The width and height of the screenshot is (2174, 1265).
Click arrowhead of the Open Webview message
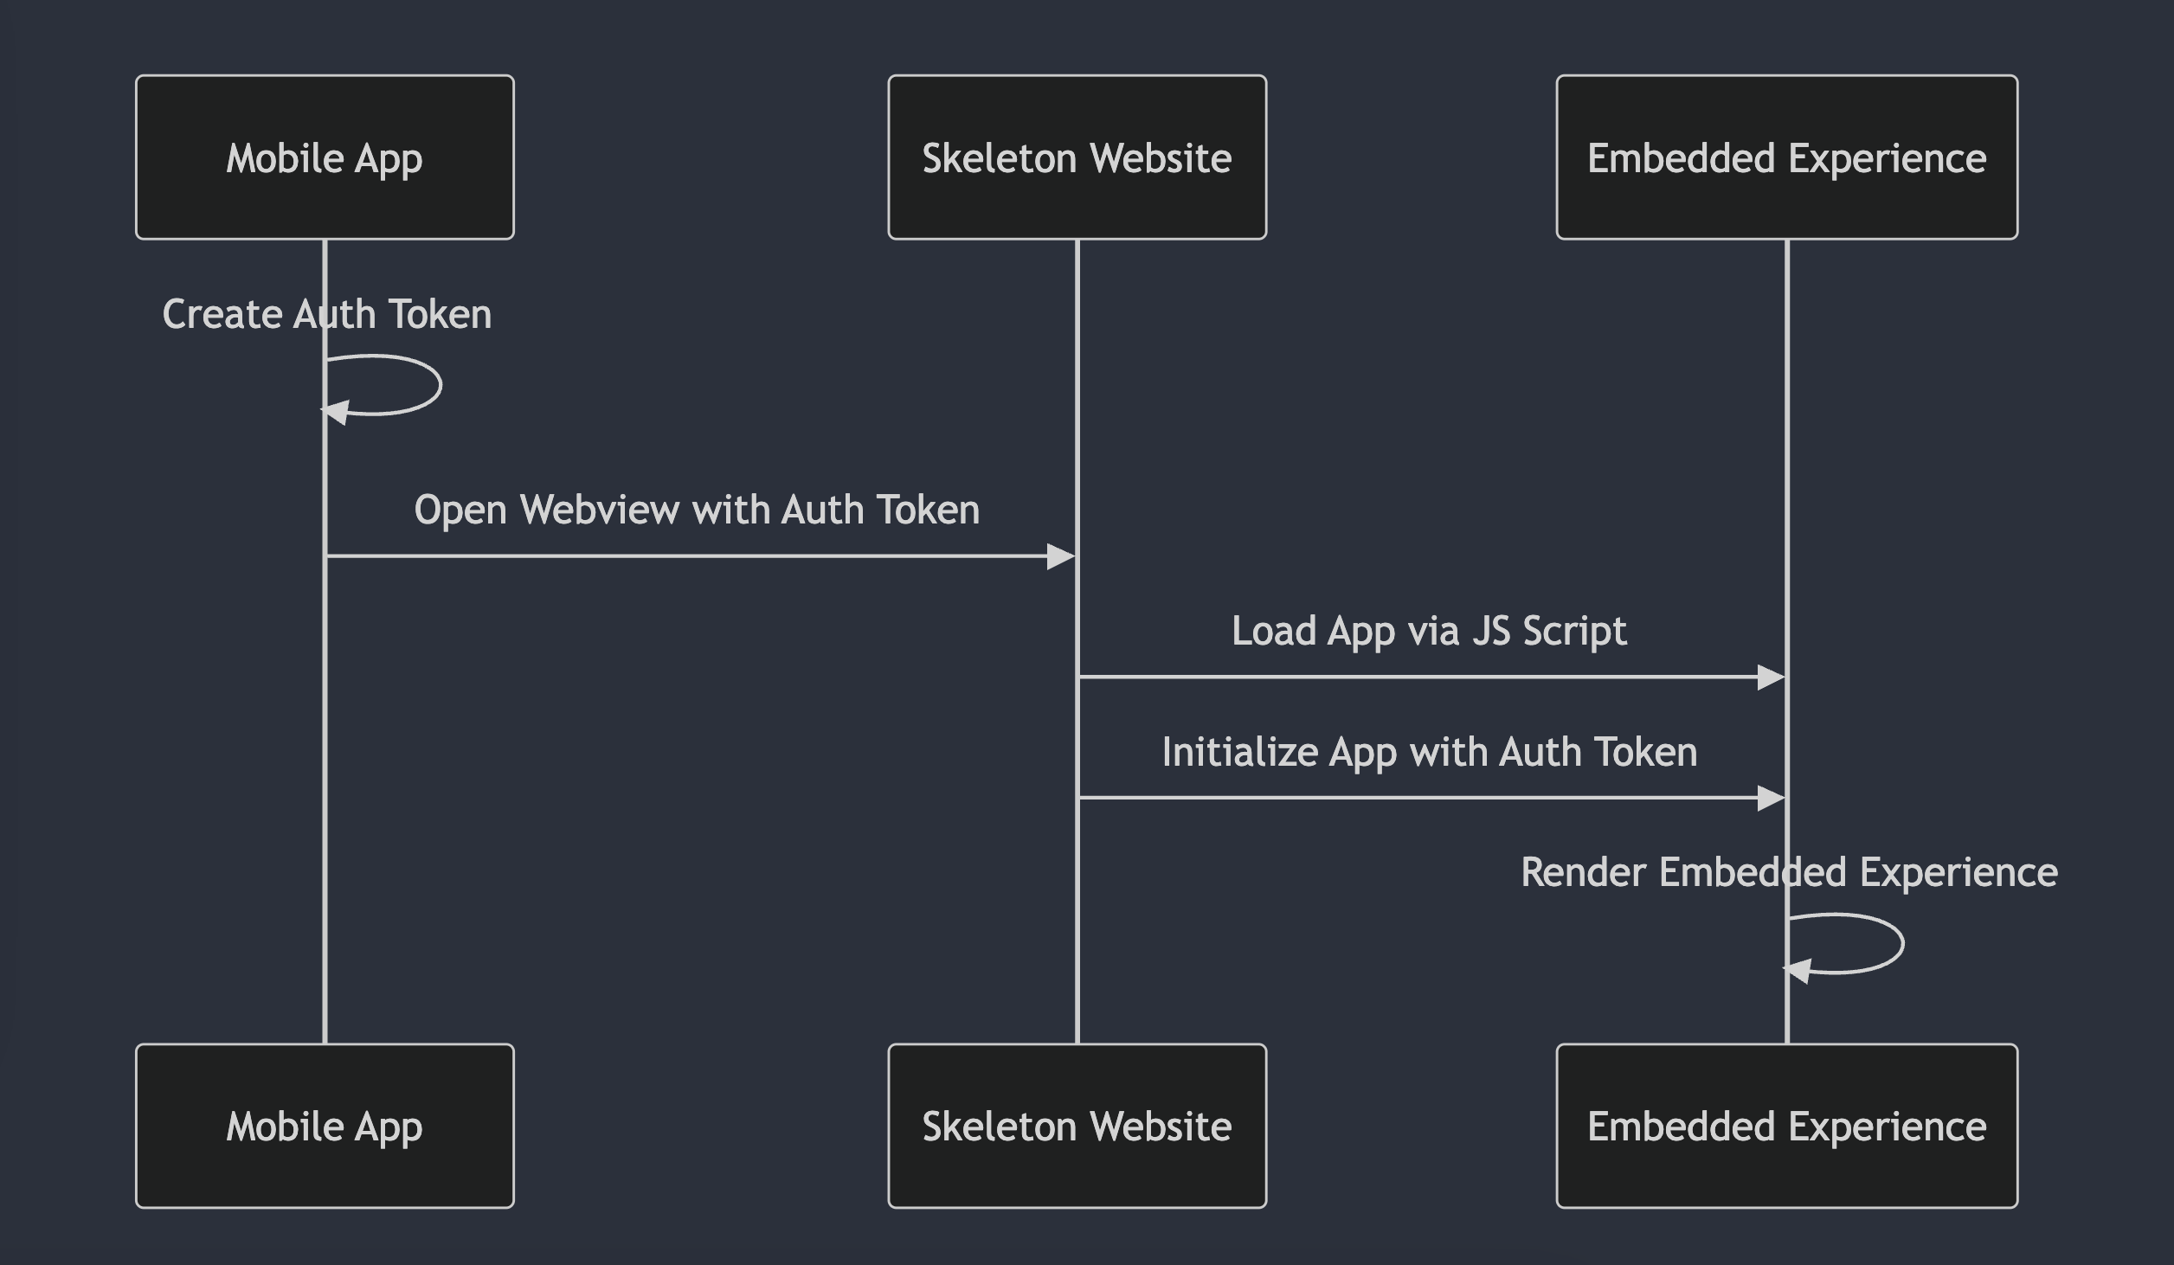pos(1060,556)
